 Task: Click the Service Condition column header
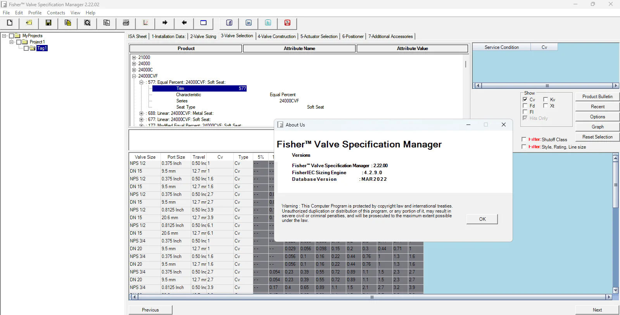(x=501, y=47)
